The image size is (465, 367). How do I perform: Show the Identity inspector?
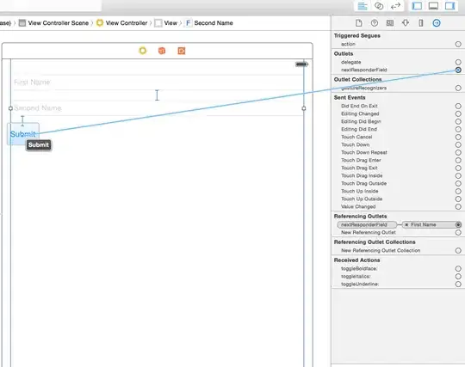point(390,23)
